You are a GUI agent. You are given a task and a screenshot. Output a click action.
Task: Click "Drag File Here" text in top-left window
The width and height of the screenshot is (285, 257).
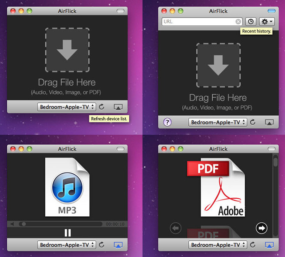tap(67, 82)
